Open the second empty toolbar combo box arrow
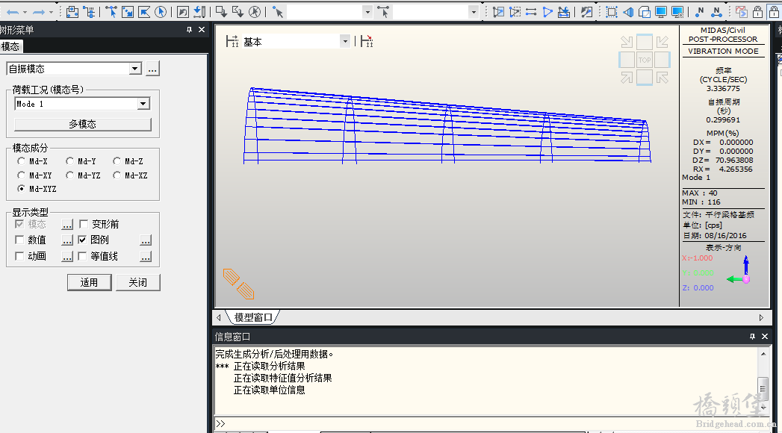Screen dimensions: 782x433 point(474,12)
